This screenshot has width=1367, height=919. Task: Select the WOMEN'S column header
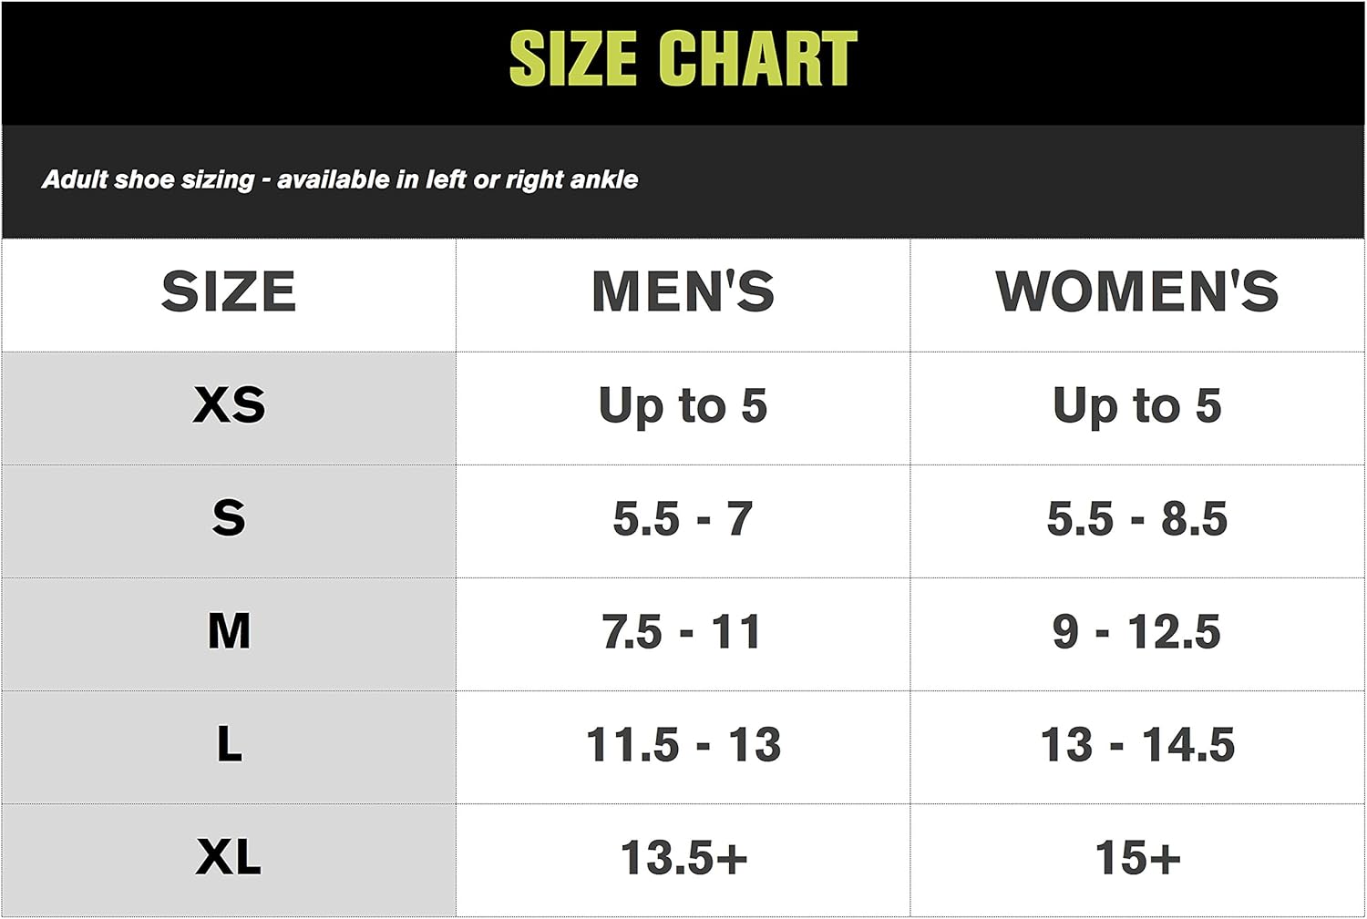tap(1136, 292)
